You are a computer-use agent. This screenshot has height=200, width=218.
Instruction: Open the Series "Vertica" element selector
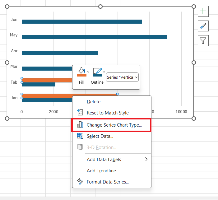pos(122,77)
